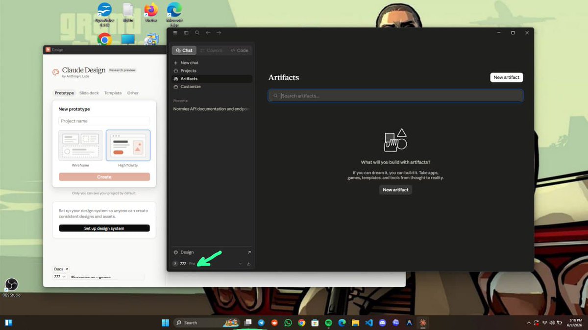Click the download icon at sidebar bottom
This screenshot has width=588, height=330.
[248, 264]
